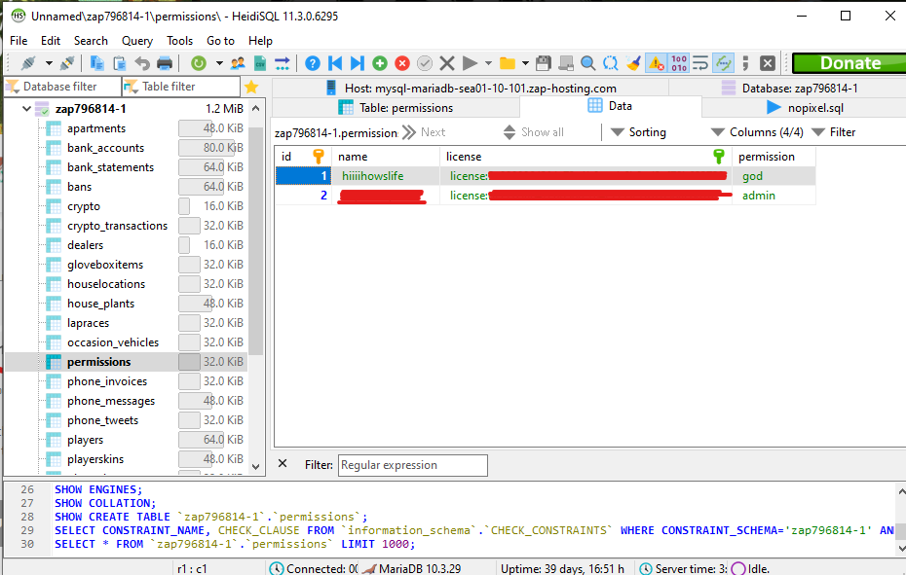Viewport: 906px width, 575px height.
Task: Click the disconnect from server icon
Action: 67,63
